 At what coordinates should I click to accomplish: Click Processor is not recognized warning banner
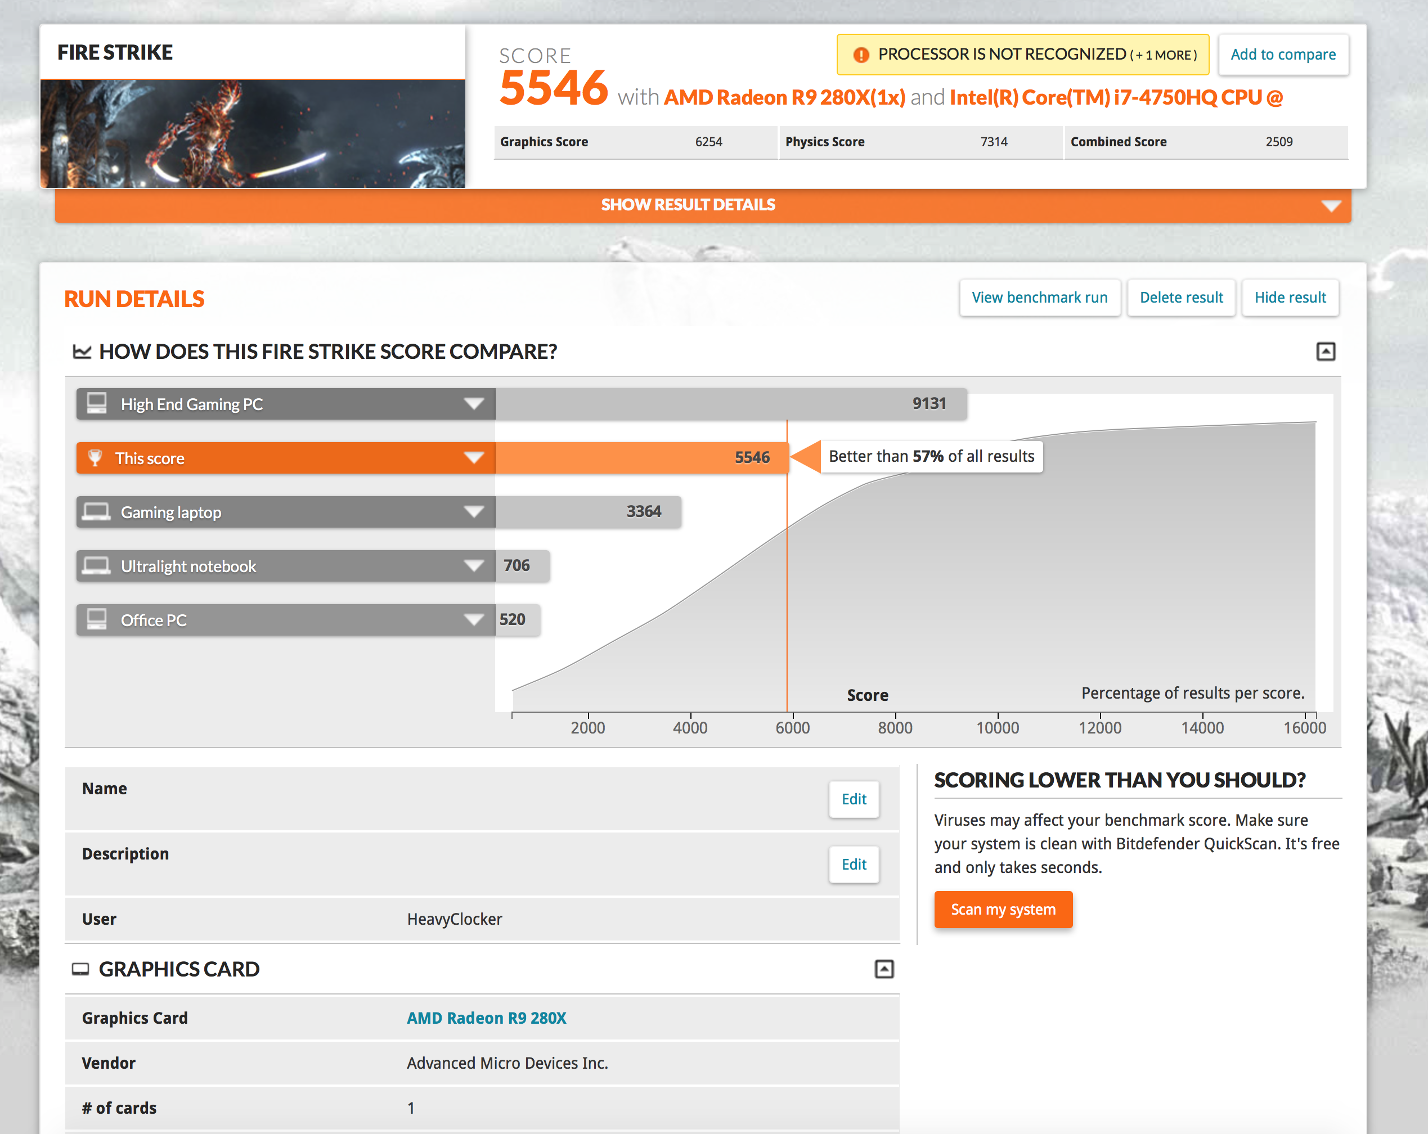pos(1023,55)
